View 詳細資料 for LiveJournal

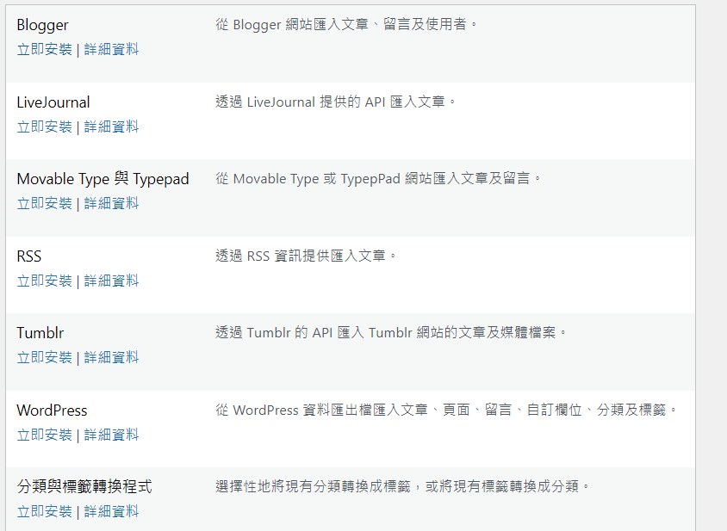pos(111,127)
